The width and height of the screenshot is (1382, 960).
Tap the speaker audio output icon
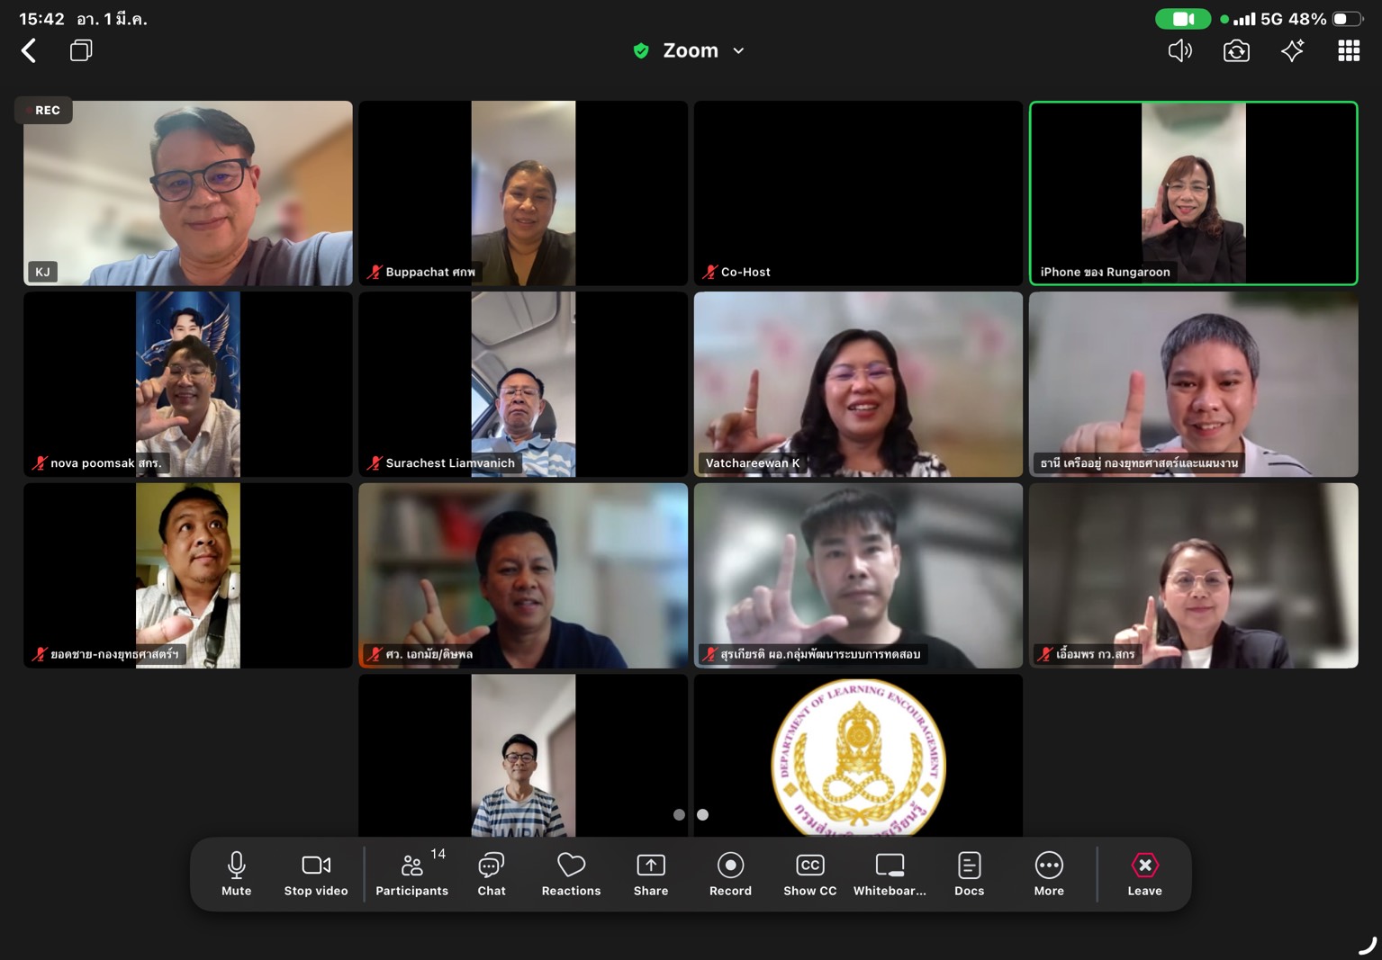coord(1179,51)
